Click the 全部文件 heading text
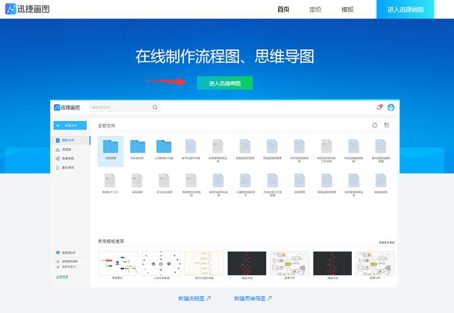The width and height of the screenshot is (454, 313). pyautogui.click(x=106, y=126)
